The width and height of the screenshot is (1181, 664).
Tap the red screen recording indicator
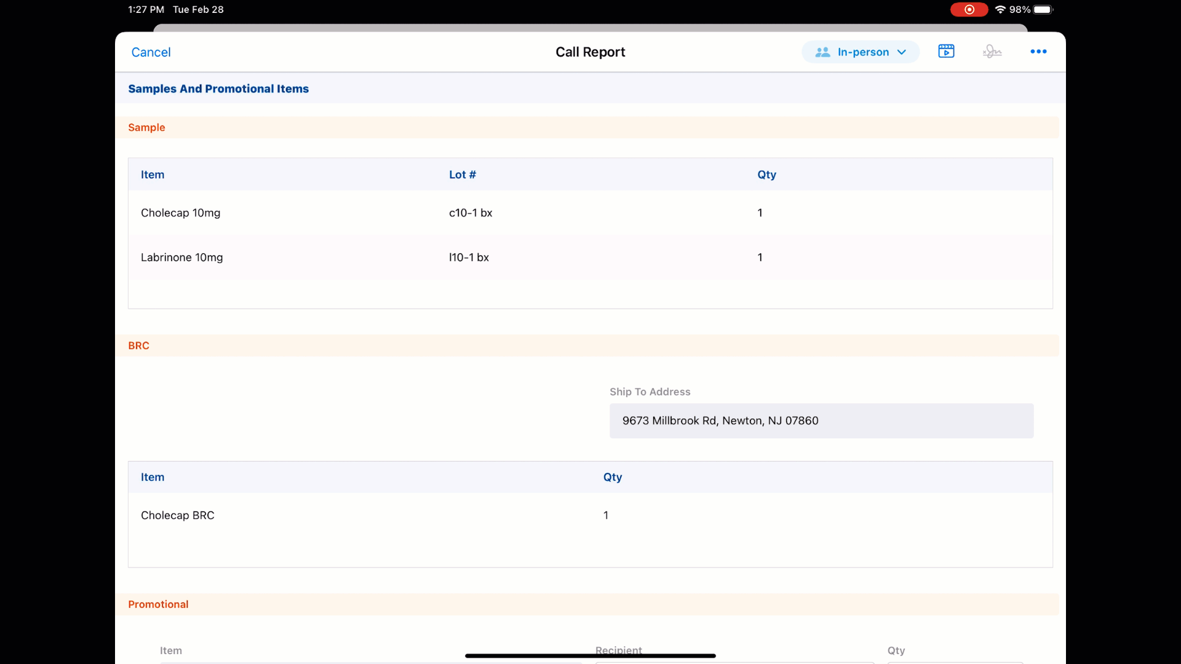(969, 9)
